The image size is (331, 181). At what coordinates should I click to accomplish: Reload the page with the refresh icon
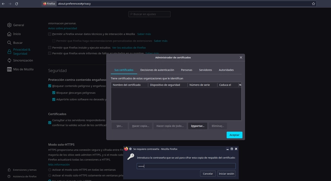(x=17, y=4)
